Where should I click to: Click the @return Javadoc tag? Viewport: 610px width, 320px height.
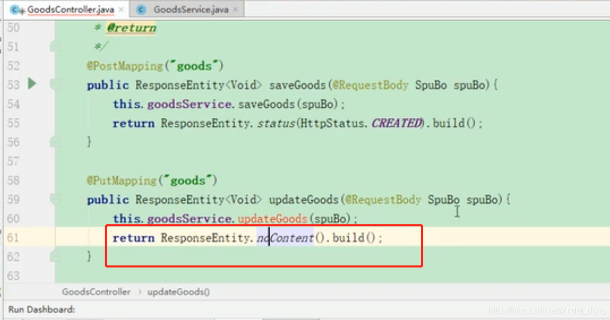[131, 28]
